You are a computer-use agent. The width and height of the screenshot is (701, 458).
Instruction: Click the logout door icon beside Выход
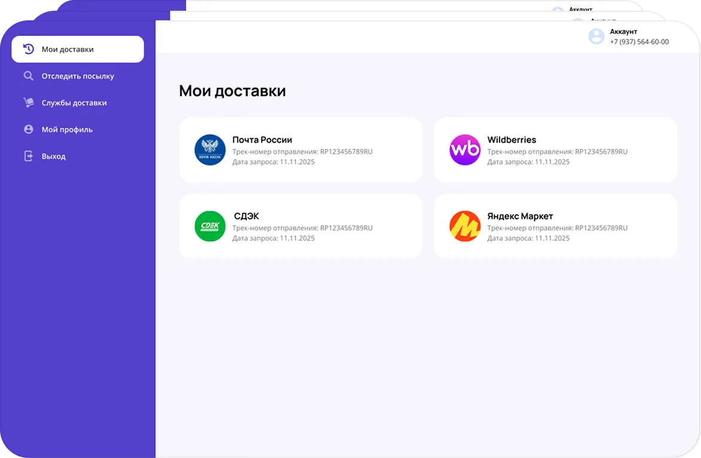29,156
